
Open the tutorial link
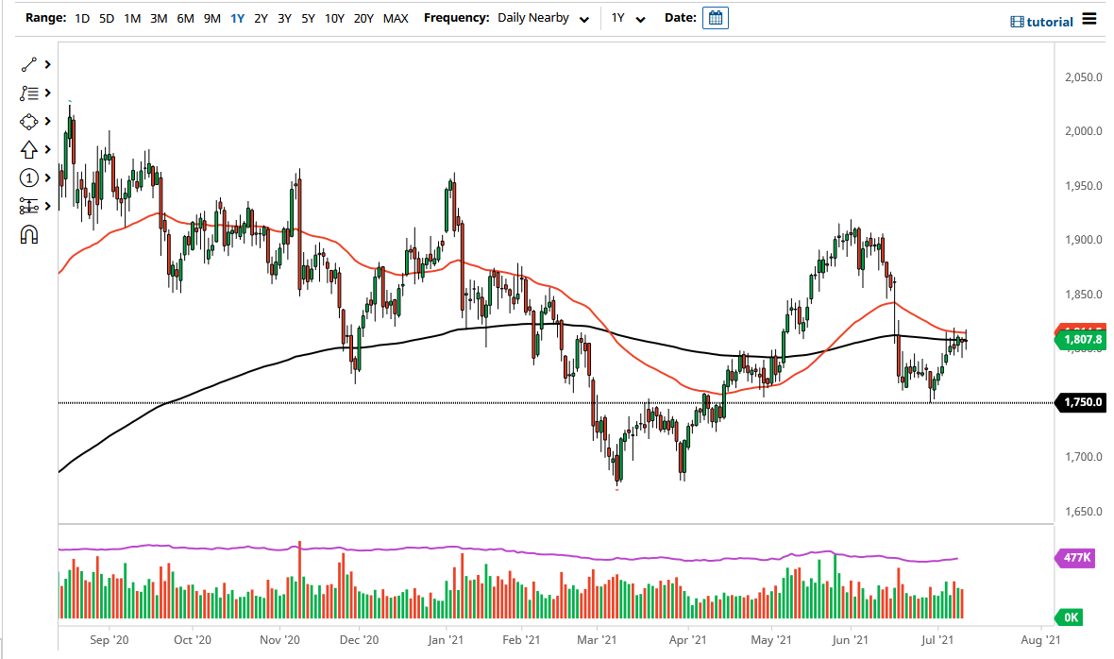pos(1050,22)
